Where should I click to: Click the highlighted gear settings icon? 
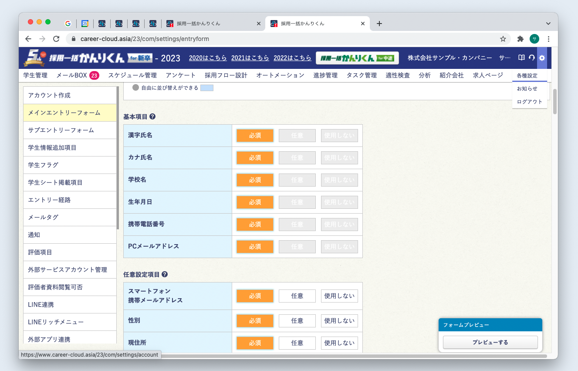pos(541,58)
